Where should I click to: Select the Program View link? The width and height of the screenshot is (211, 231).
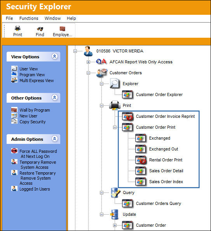pos(32,75)
